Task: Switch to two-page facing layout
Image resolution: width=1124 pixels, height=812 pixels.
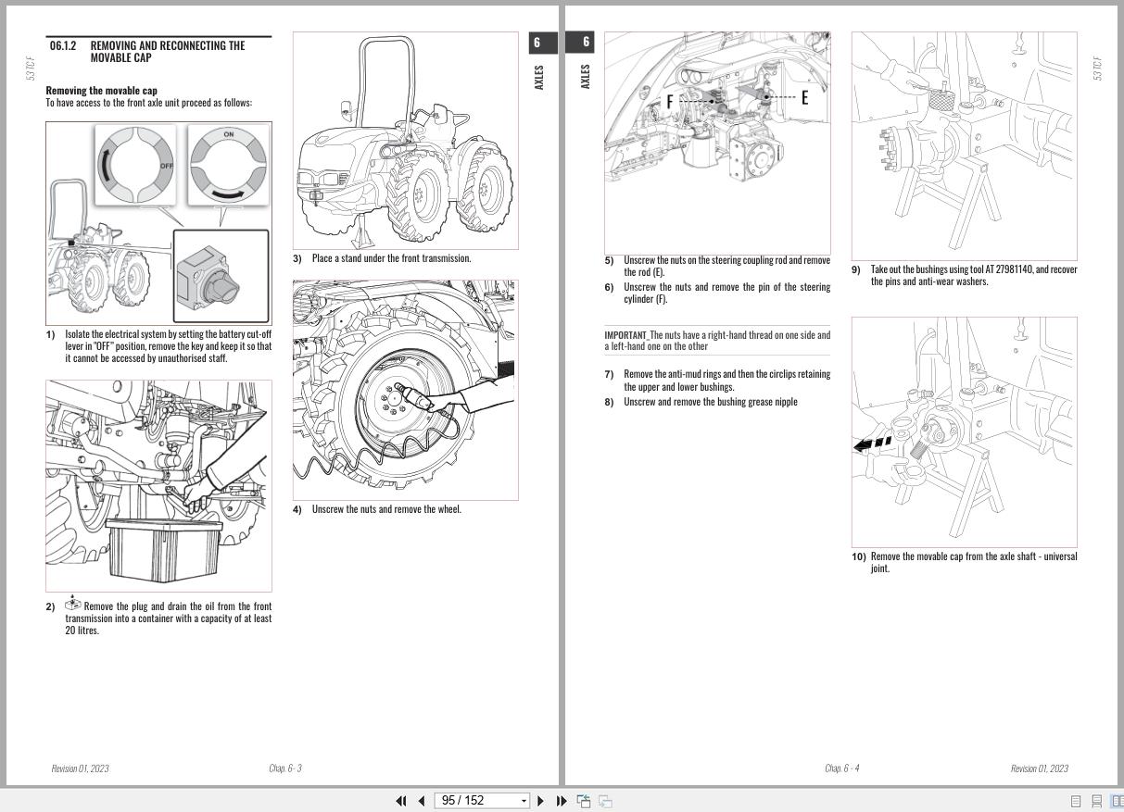Action: coord(1117,801)
